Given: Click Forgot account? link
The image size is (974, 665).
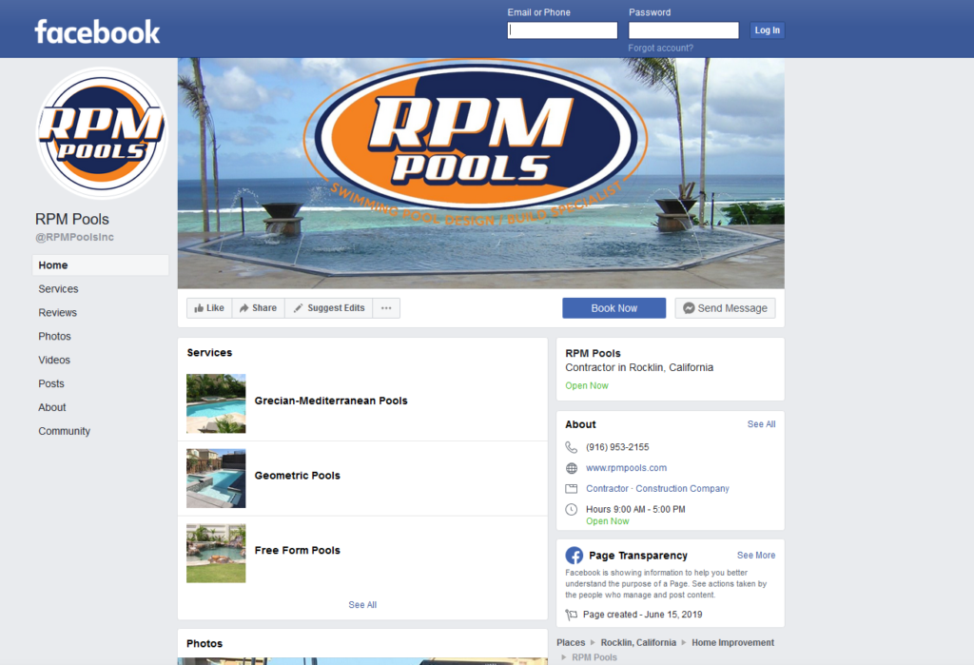Looking at the screenshot, I should tap(660, 48).
